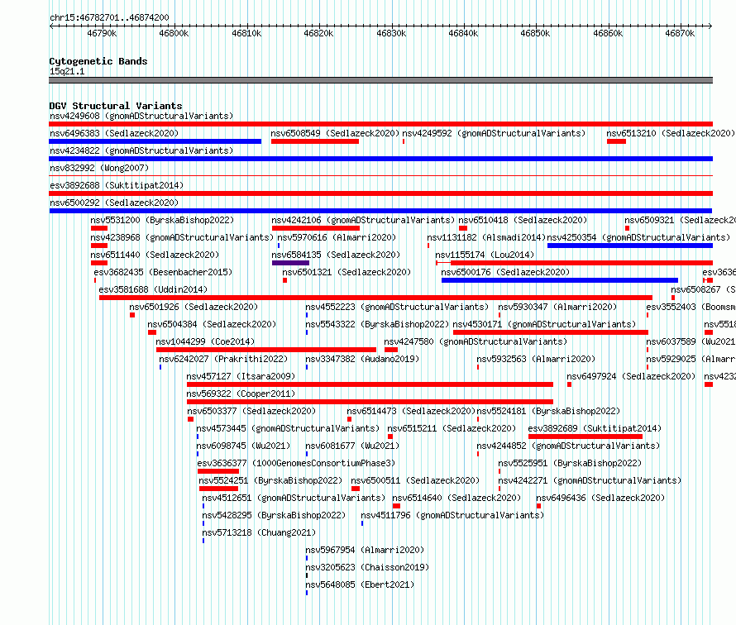Image resolution: width=736 pixels, height=625 pixels.
Task: Click nsv5967954 Almarri2020 label
Action: (365, 550)
